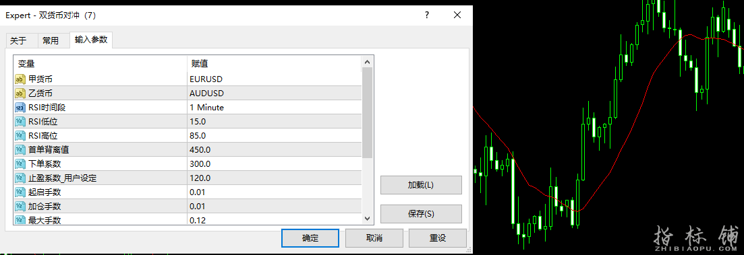Click the 赋值 column header

point(274,63)
